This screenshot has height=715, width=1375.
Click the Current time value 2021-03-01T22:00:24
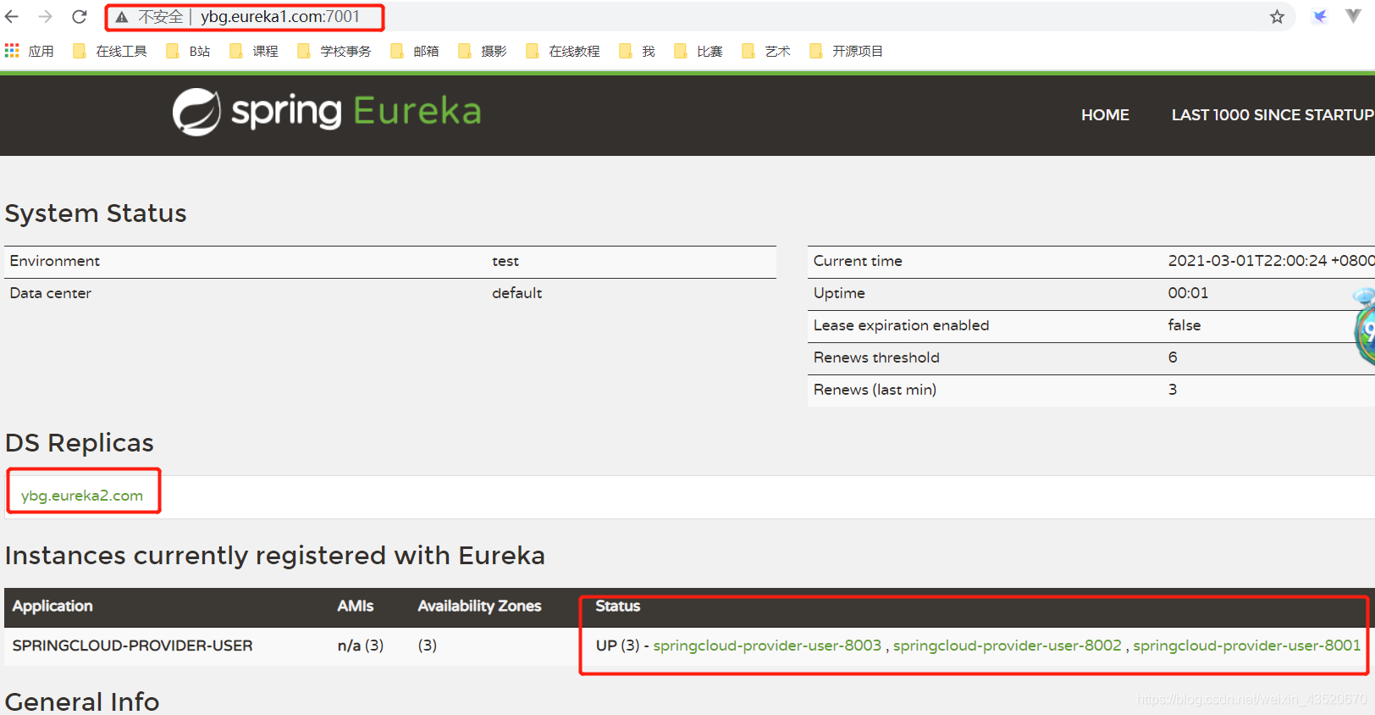1271,261
